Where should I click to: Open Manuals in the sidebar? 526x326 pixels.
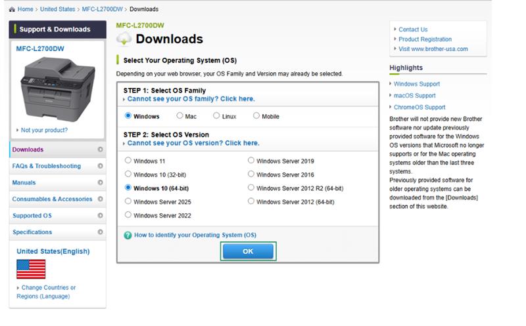tap(58, 182)
